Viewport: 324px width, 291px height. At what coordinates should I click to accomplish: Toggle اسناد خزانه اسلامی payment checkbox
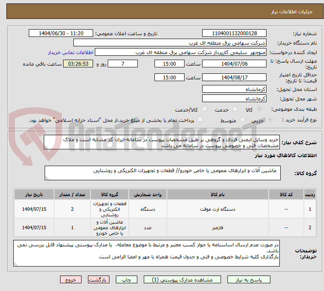click(200, 119)
